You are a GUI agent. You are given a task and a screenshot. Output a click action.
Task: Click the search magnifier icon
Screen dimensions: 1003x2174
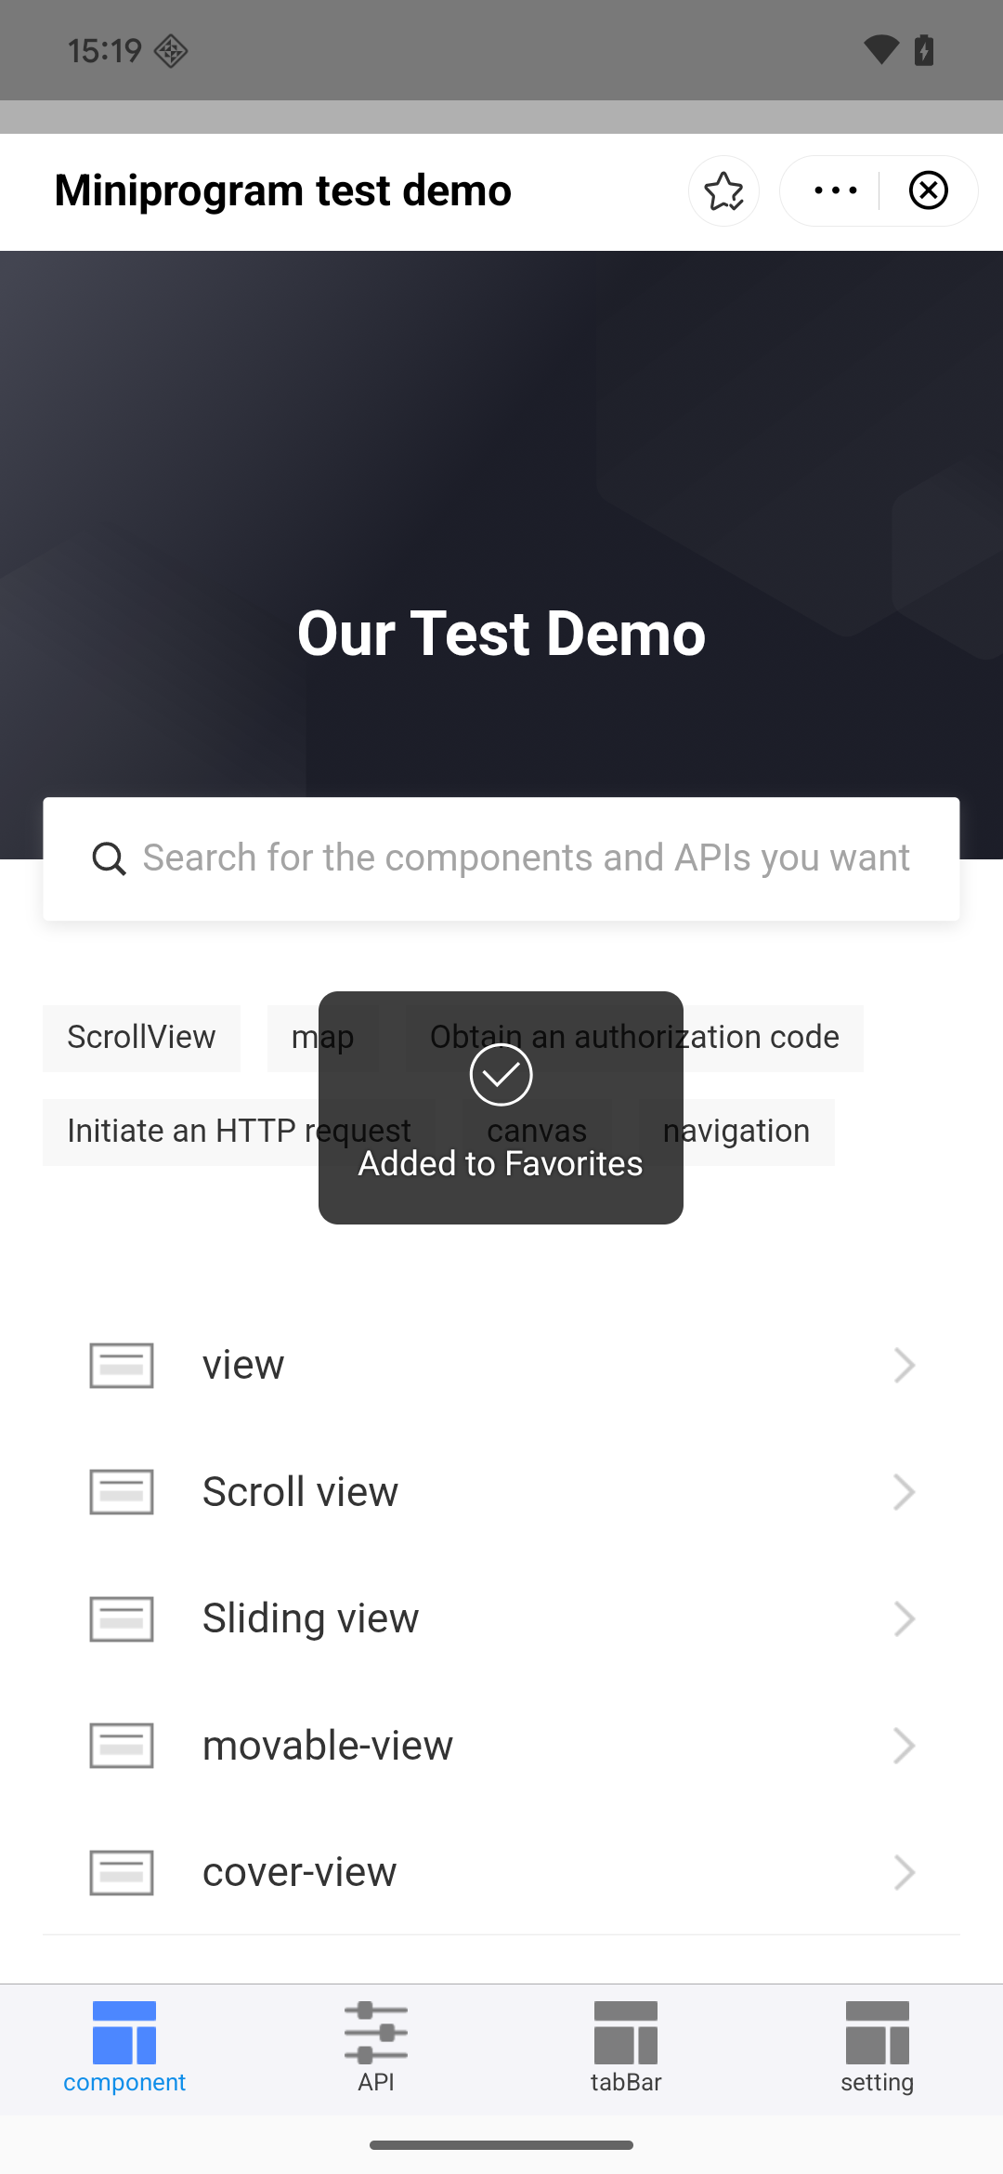coord(109,859)
